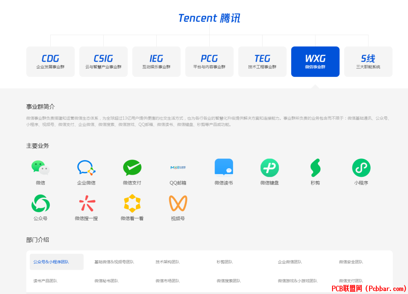Open the 微信键盘 keyboard icon
Screen dimensions: 408x294
coord(270,168)
